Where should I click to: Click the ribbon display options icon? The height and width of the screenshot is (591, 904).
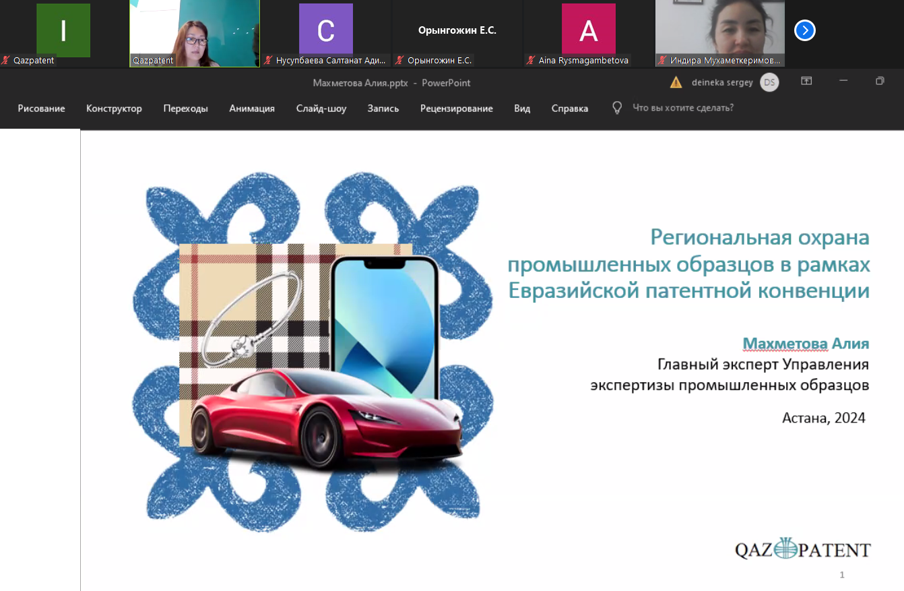point(806,81)
